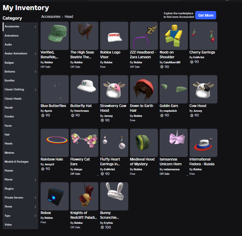Open the Cow Hood thumbnail
The width and height of the screenshot is (242, 236).
point(203,89)
